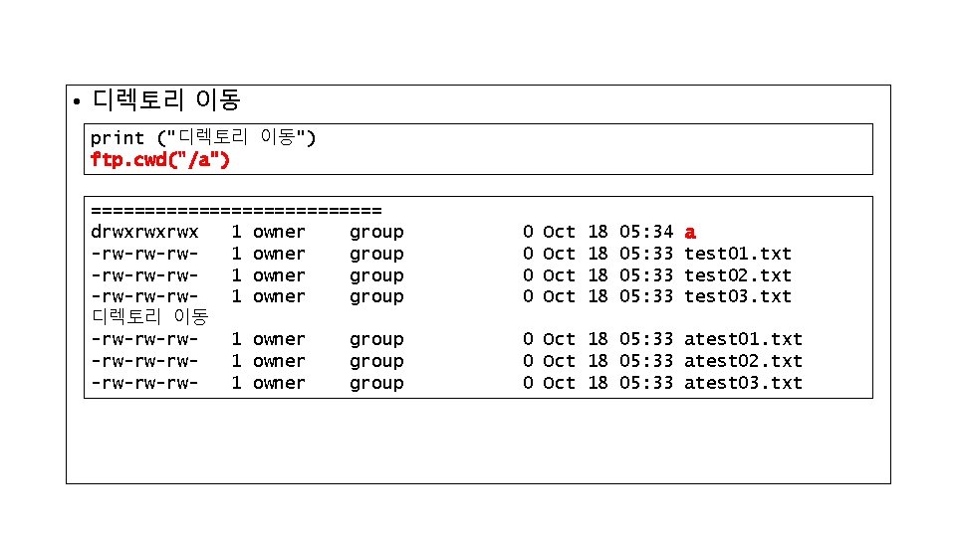Click the "Oct" month in the atest01.txt row
Viewport: 956px width, 537px height.
pyautogui.click(x=559, y=339)
